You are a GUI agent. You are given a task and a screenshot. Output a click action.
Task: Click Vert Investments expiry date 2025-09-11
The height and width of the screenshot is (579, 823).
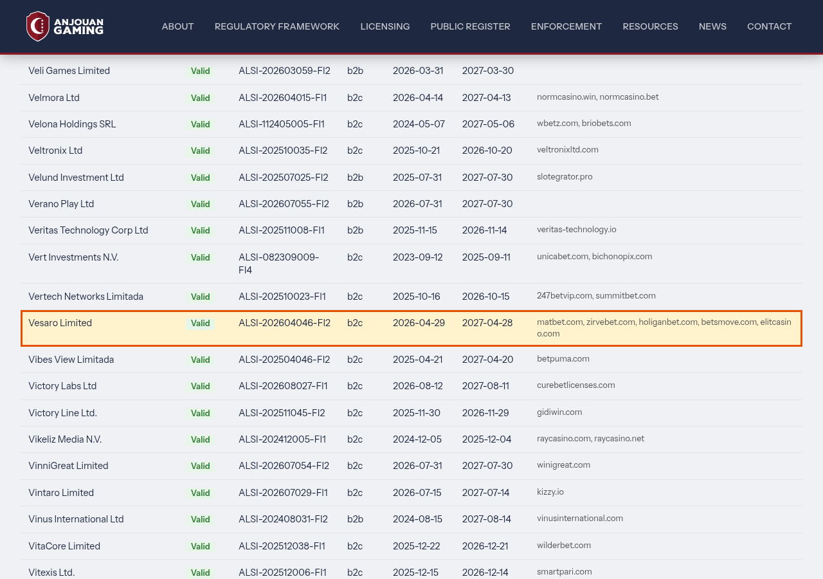pos(486,257)
